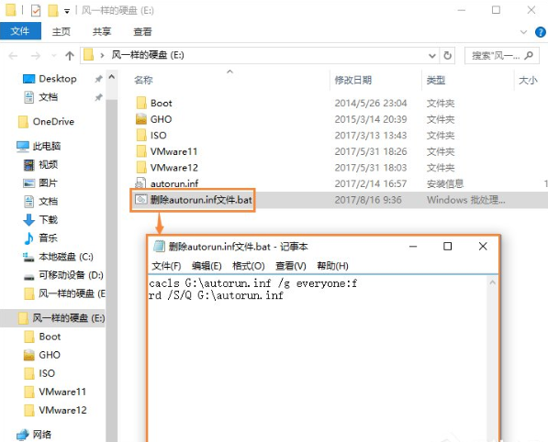Sort by the 类型 column header

(x=436, y=81)
